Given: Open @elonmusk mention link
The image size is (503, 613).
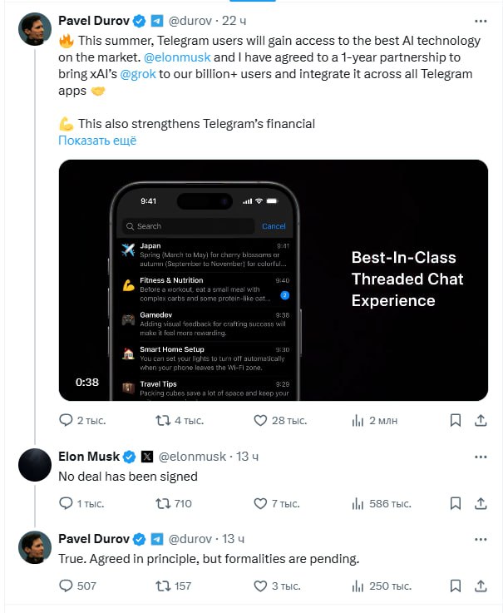Looking at the screenshot, I should click(x=177, y=57).
